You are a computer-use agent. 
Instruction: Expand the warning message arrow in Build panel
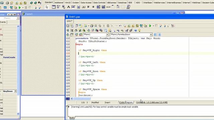coord(69,107)
